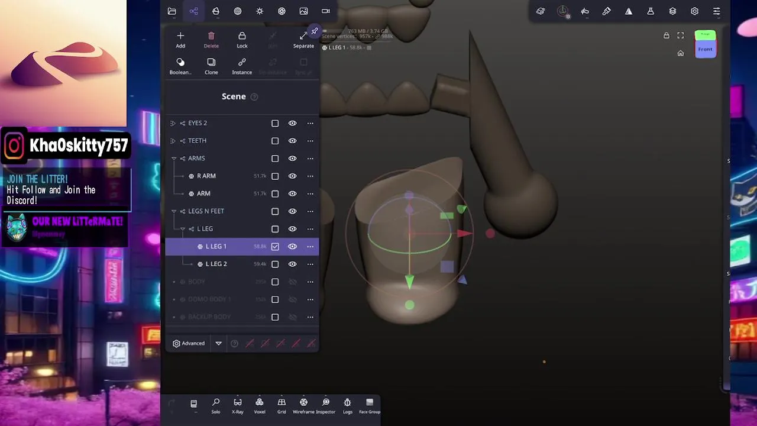Toggle Face Group display

(370, 405)
